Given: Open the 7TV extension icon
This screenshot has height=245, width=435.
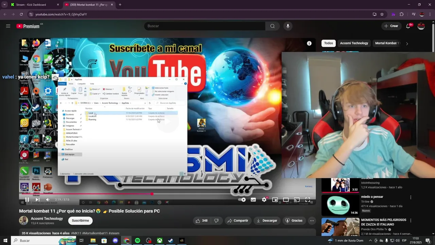Looking at the screenshot, I should pyautogui.click(x=393, y=14).
